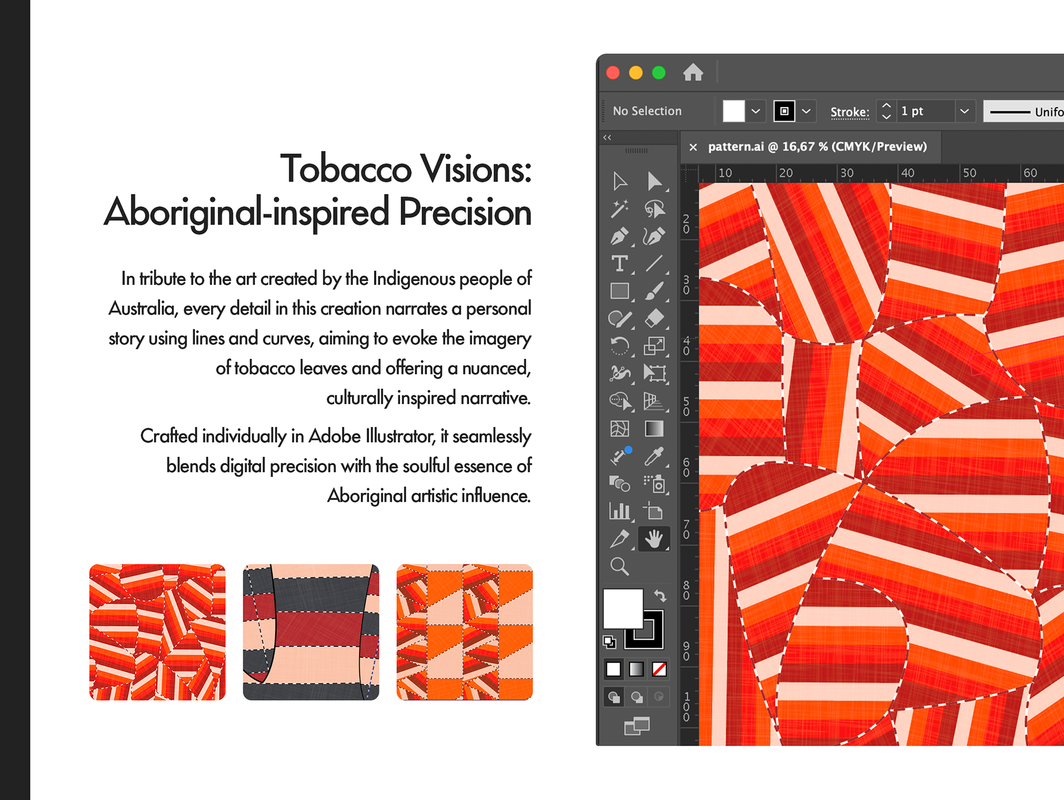Click the Home icon in title bar
This screenshot has height=800, width=1064.
coord(693,73)
